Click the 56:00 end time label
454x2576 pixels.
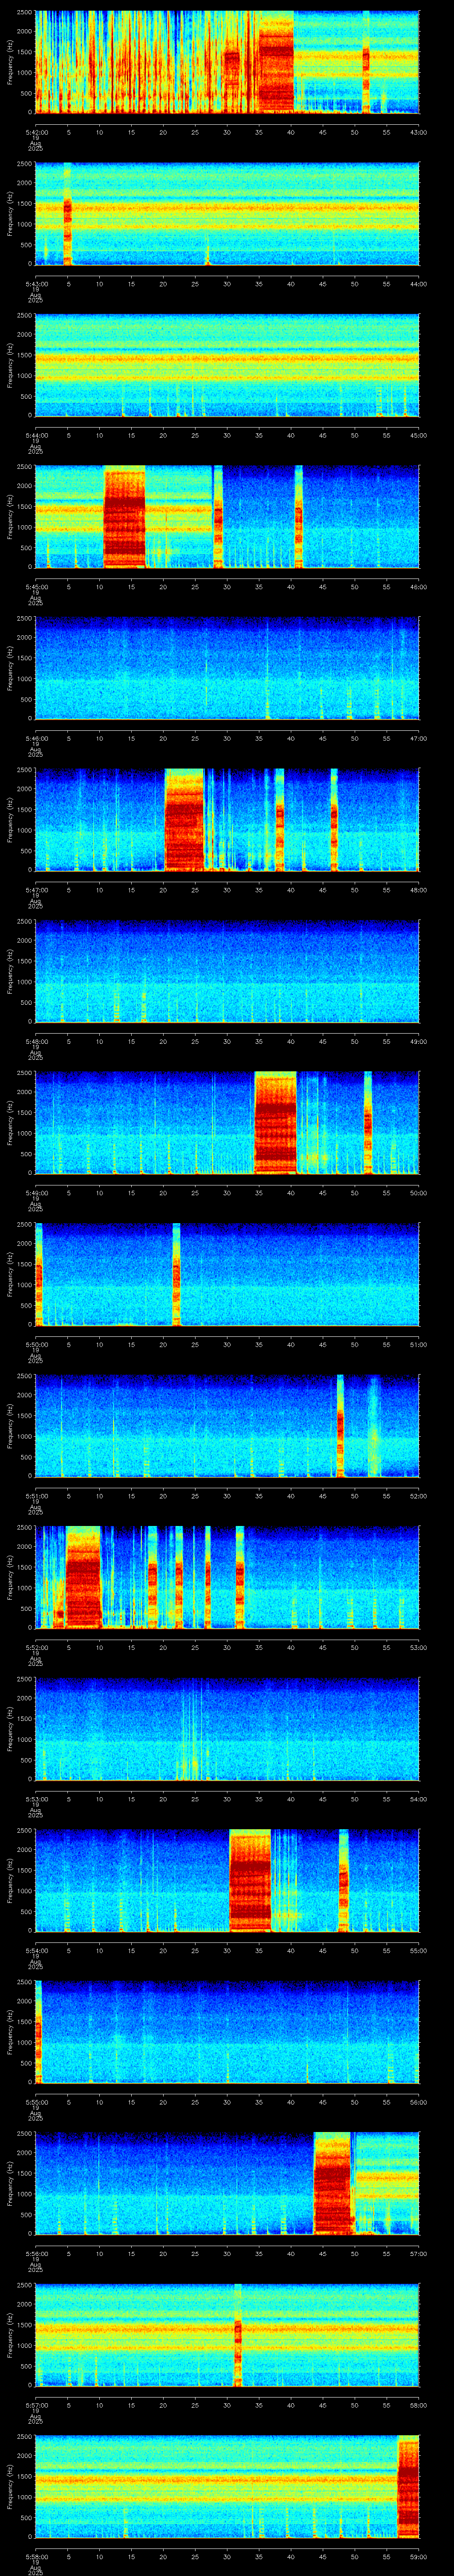click(x=418, y=2103)
